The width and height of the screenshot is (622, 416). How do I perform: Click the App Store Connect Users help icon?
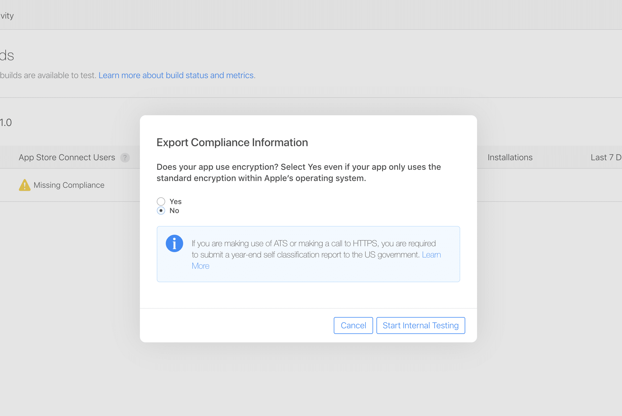125,158
